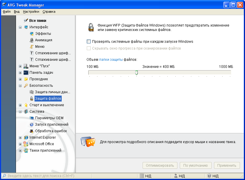Click the Панель задач icon
The width and height of the screenshot is (245, 180).
point(26,73)
